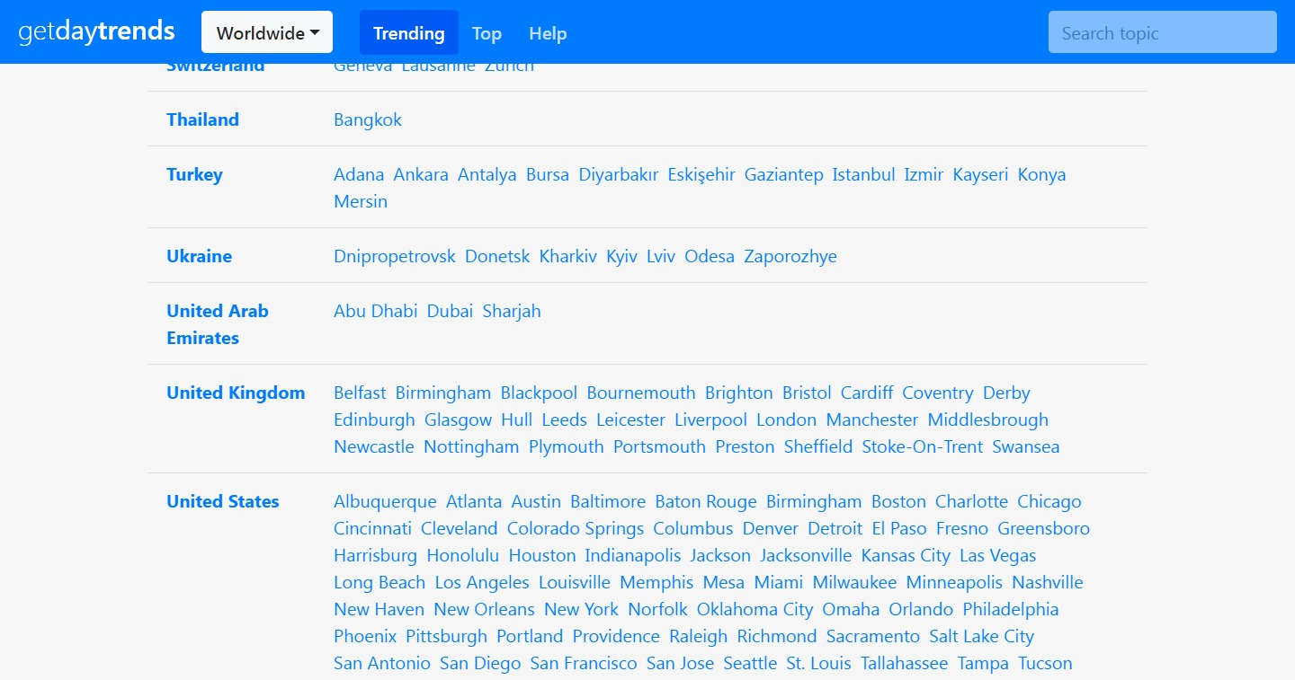The height and width of the screenshot is (680, 1295).
Task: Open Chicago city trends
Action: tap(1049, 501)
